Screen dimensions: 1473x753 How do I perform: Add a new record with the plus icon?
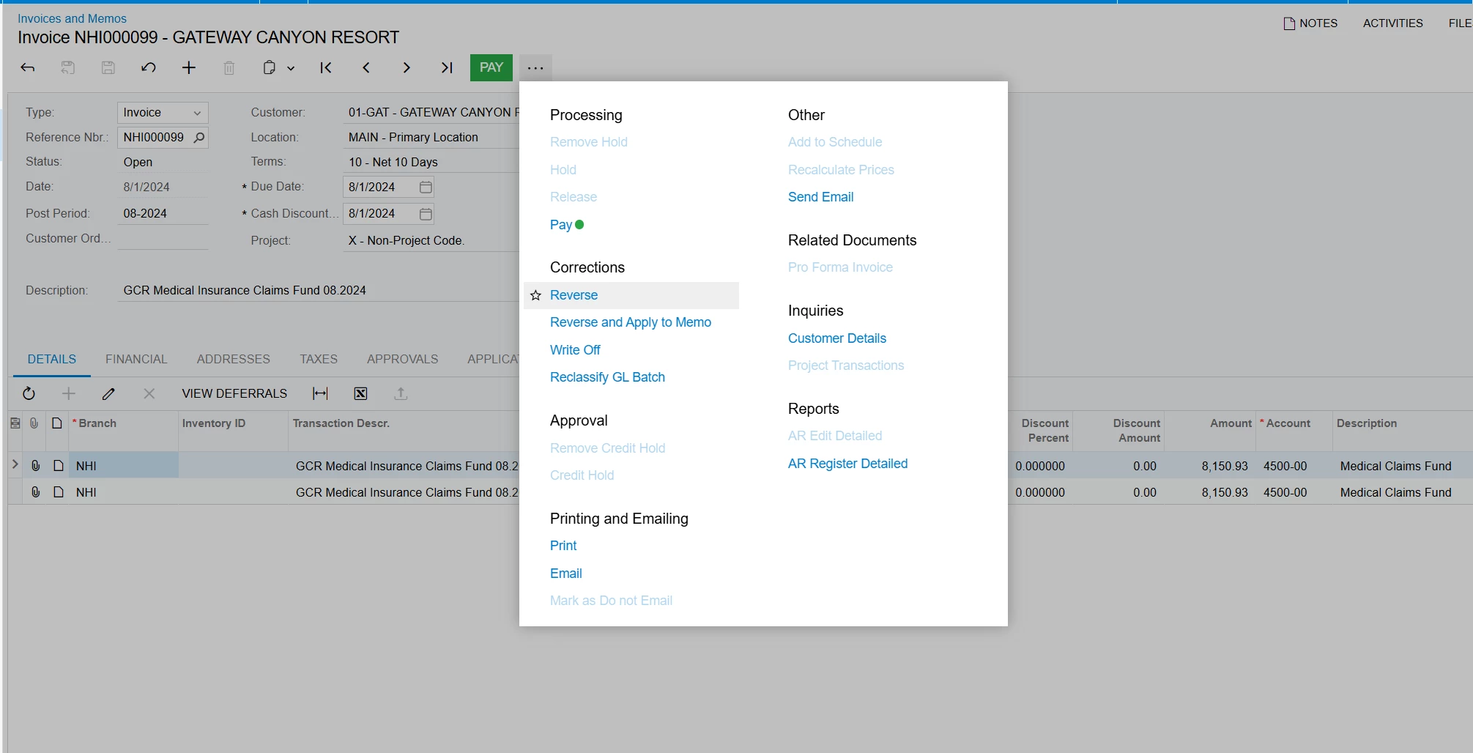[189, 67]
